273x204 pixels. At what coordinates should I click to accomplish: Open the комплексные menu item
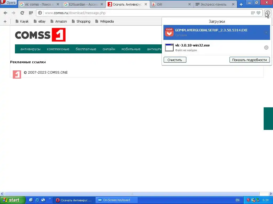click(x=58, y=49)
